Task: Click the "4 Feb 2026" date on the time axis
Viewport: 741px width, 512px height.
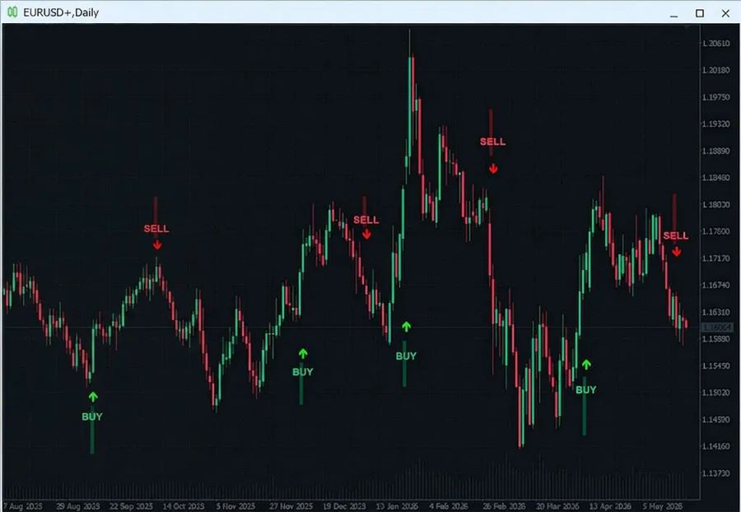Action: 449,506
